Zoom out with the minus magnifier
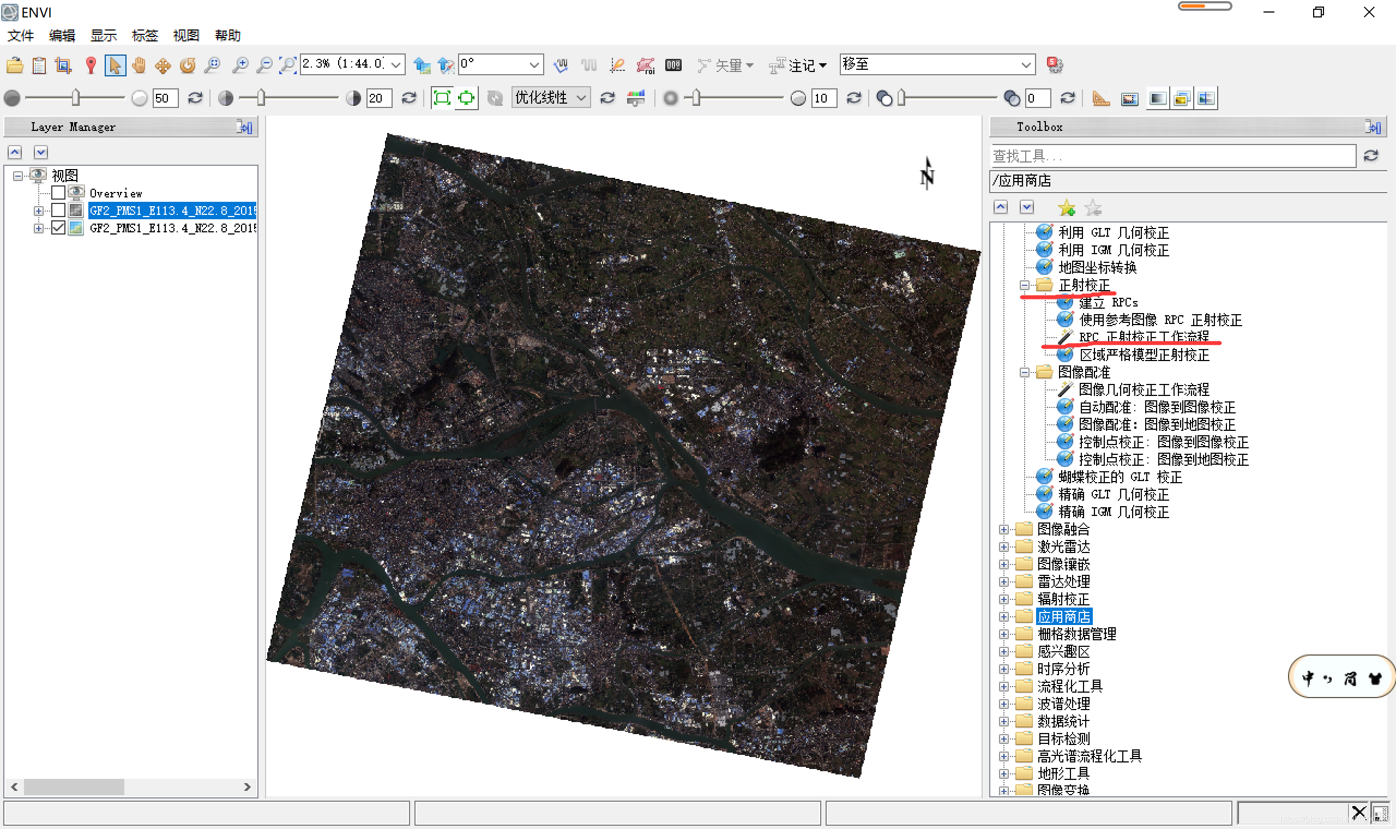The height and width of the screenshot is (829, 1396). (264, 65)
